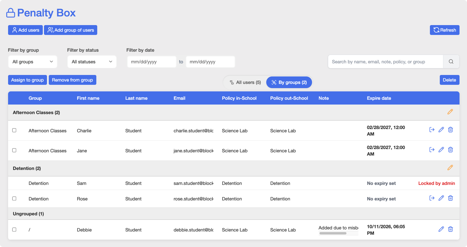Open the Filter by status dropdown

pos(92,62)
